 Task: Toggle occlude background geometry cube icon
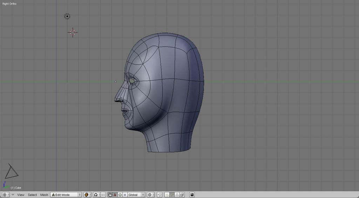pos(182,195)
